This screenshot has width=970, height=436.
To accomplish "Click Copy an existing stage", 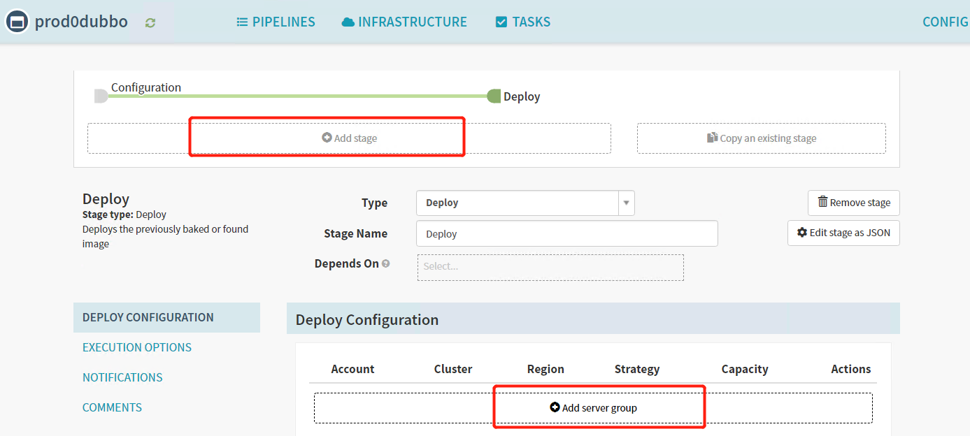I will (761, 138).
